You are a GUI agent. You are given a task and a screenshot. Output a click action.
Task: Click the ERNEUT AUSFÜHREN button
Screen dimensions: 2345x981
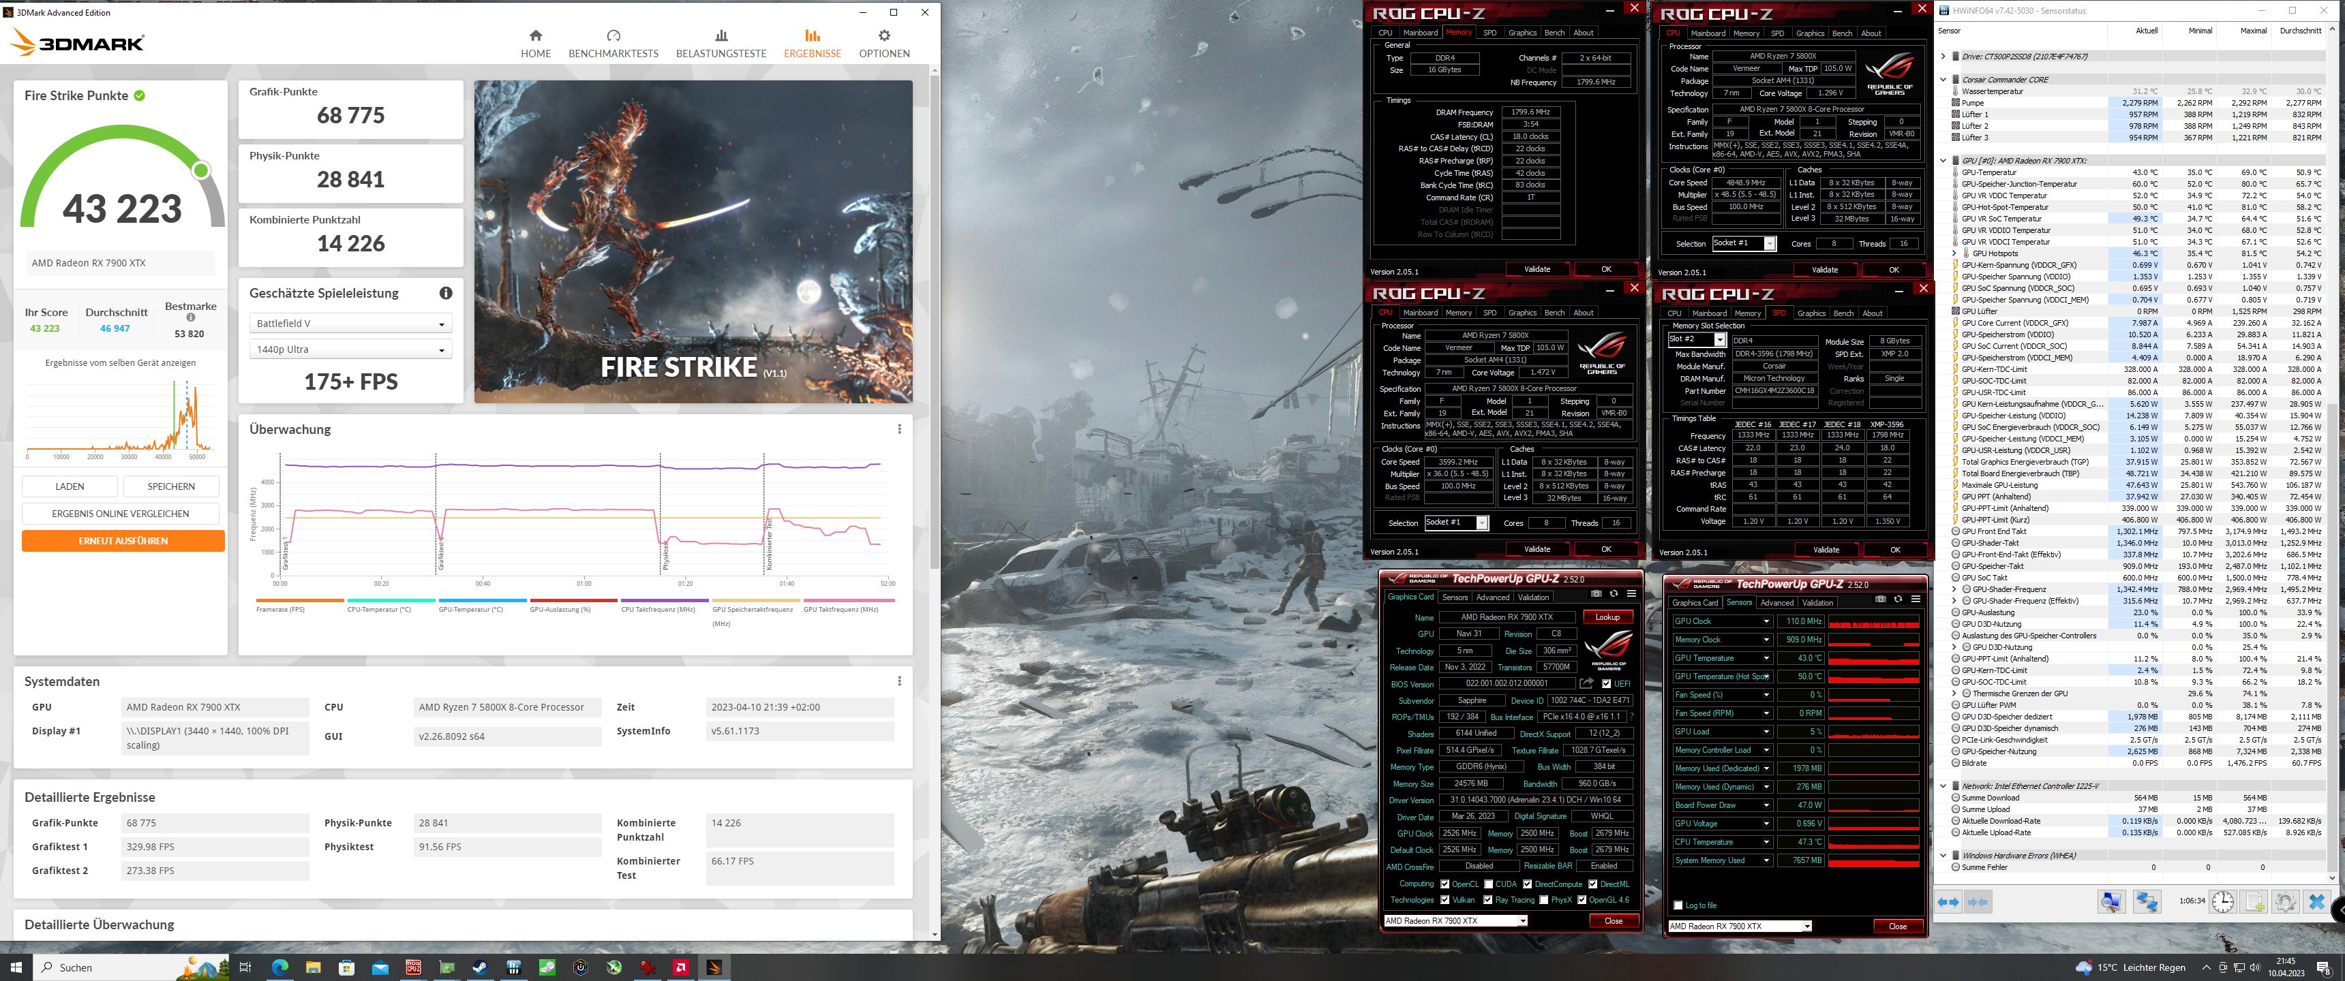pyautogui.click(x=123, y=540)
